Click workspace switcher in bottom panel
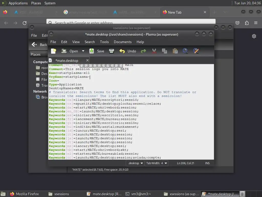Image resolution: width=262 pixels, height=197 pixels. click(x=242, y=194)
